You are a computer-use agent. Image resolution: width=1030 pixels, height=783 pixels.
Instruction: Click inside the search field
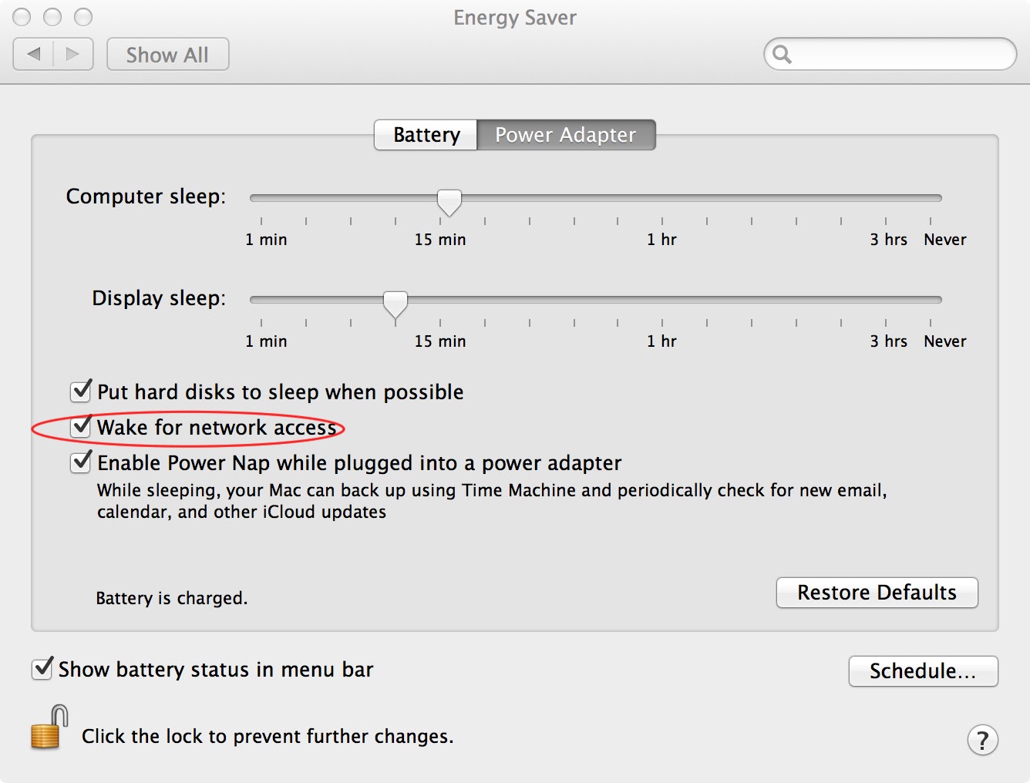(887, 54)
